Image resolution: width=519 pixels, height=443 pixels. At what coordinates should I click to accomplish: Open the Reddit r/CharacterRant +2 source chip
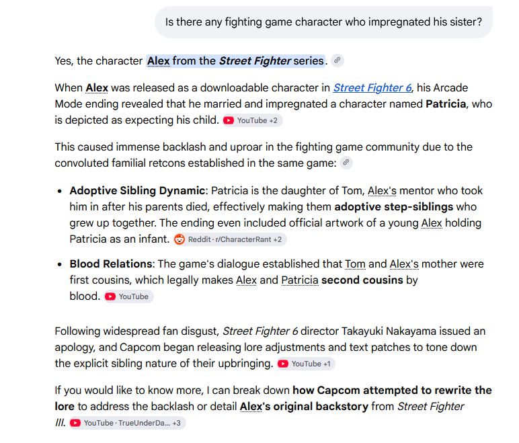(230, 239)
